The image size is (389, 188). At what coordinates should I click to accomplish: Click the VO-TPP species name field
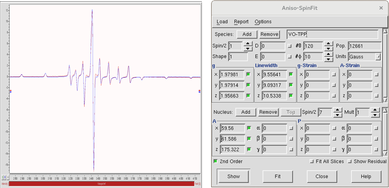click(331, 34)
